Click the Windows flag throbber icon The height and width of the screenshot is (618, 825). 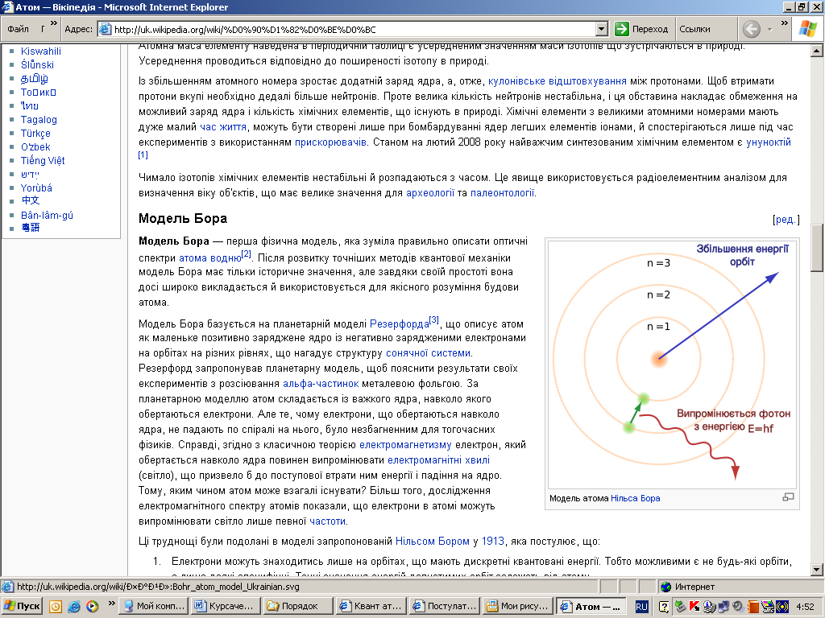point(807,29)
